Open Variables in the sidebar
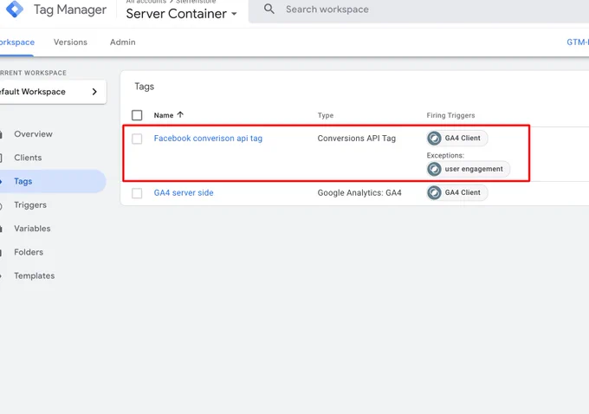 pyautogui.click(x=32, y=229)
